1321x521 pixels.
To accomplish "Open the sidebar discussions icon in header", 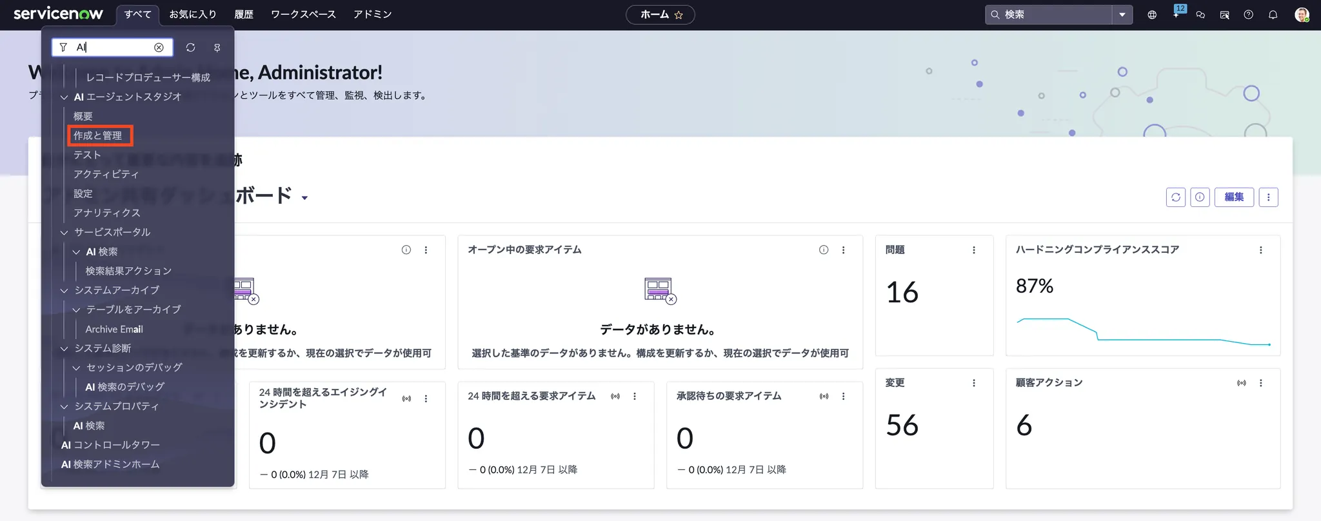I will coord(1224,14).
